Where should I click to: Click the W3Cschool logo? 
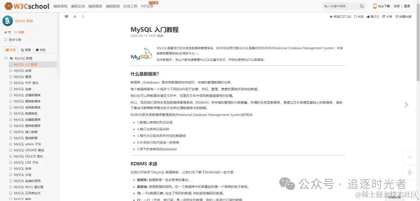click(x=27, y=6)
